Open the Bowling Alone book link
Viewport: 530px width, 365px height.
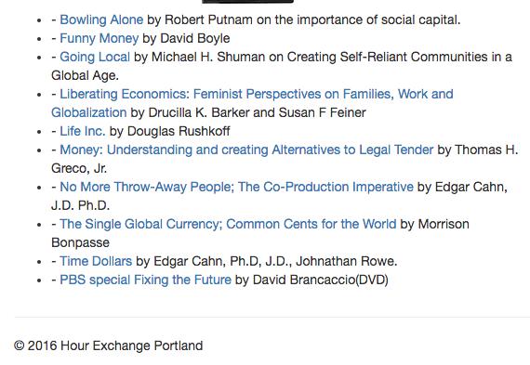[x=101, y=20]
